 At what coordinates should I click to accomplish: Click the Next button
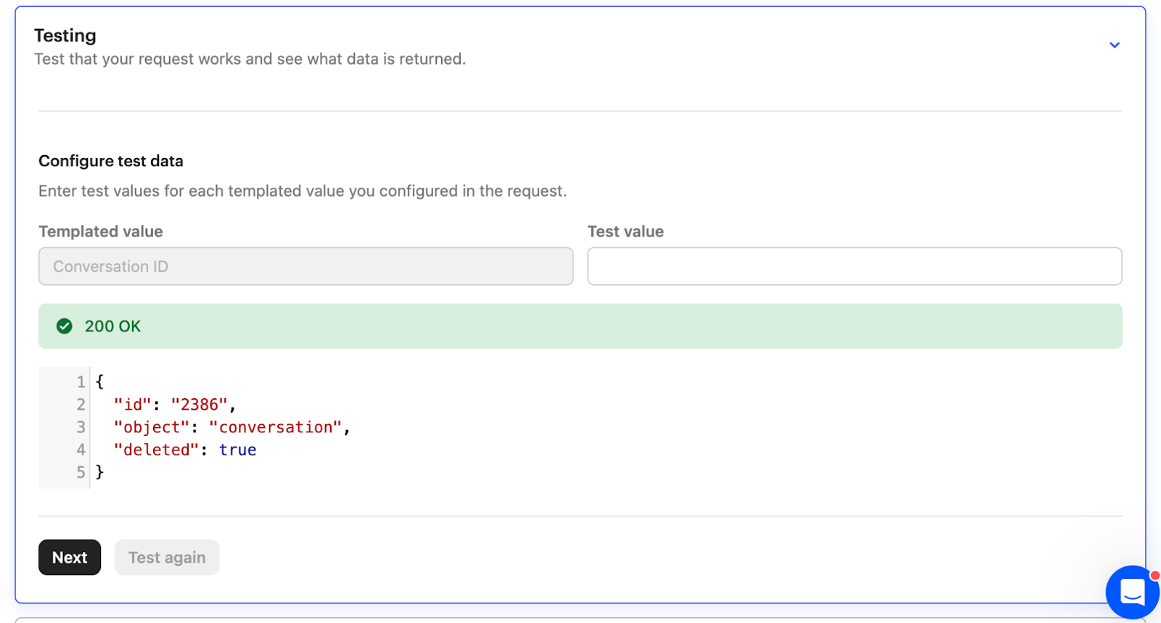(70, 557)
